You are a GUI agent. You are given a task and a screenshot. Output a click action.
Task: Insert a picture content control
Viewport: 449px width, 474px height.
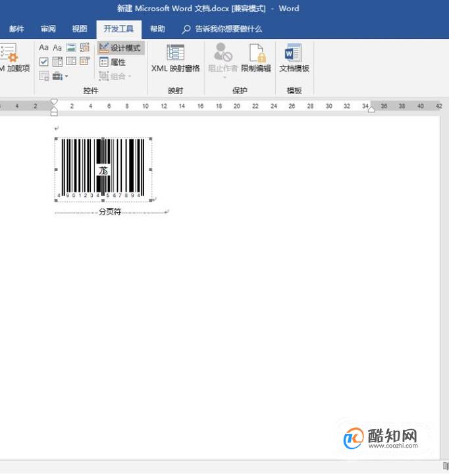71,47
